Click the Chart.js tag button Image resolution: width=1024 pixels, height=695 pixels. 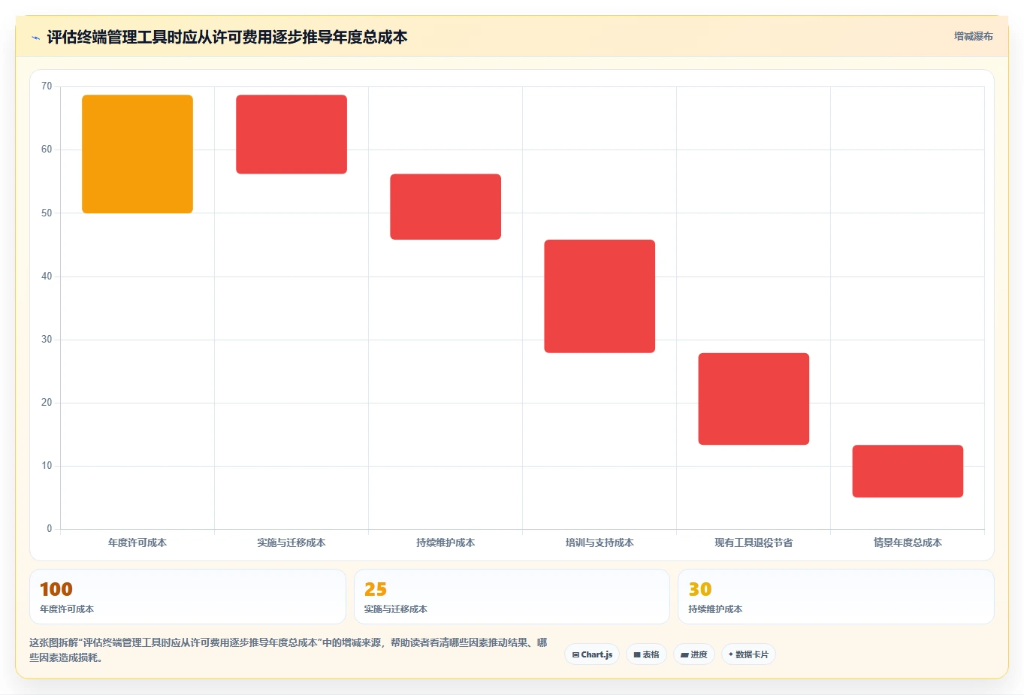click(x=592, y=654)
